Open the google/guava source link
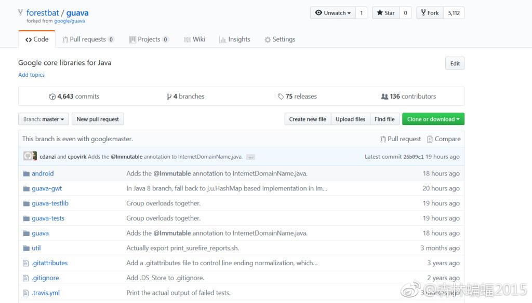This screenshot has height=303, width=532. [70, 21]
